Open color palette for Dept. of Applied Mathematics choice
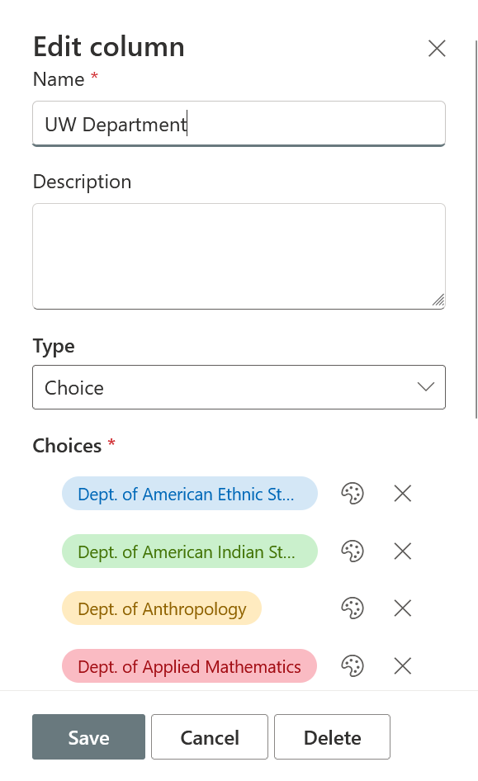Screen dimensions: 478x781 [x=353, y=665]
